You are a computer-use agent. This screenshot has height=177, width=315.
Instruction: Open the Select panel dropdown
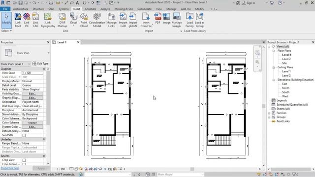(6, 31)
